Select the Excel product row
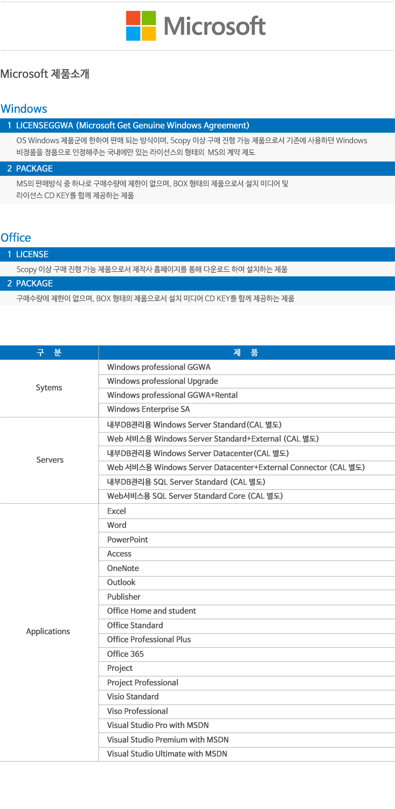Screen dimensions: 395x809 116,511
